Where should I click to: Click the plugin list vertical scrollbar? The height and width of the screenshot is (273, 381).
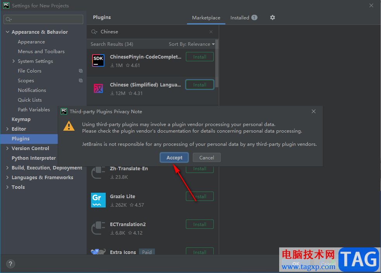[217, 63]
